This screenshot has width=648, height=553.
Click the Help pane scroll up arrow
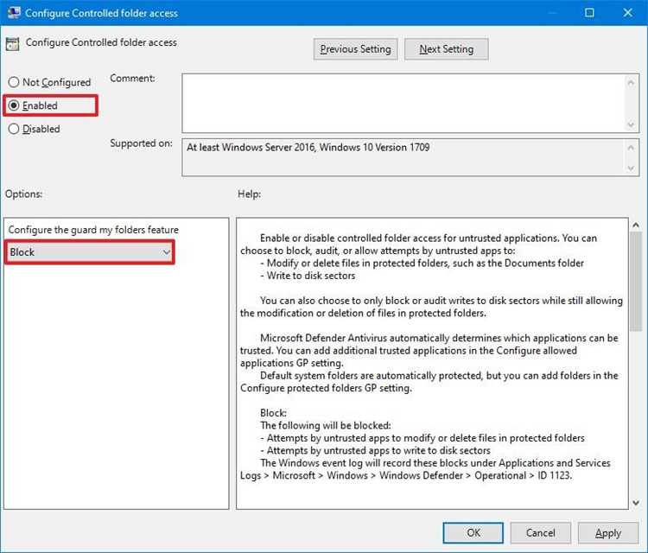pyautogui.click(x=636, y=226)
